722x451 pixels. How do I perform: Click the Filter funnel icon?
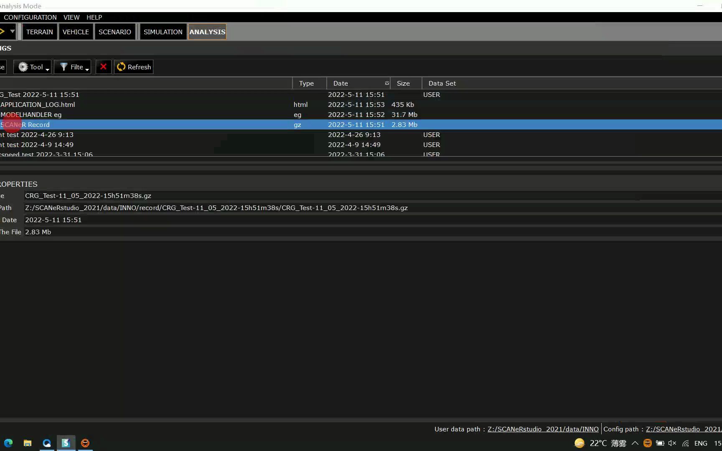point(64,67)
